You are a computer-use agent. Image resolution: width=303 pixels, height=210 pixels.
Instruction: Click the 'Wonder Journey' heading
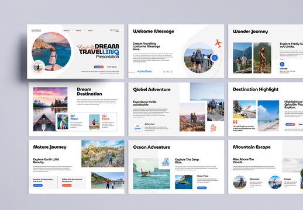250,32
